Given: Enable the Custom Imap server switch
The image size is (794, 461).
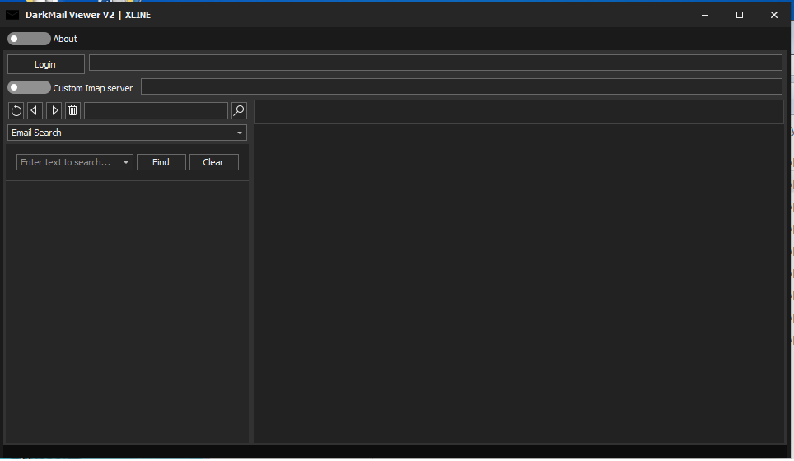Looking at the screenshot, I should click(x=29, y=87).
